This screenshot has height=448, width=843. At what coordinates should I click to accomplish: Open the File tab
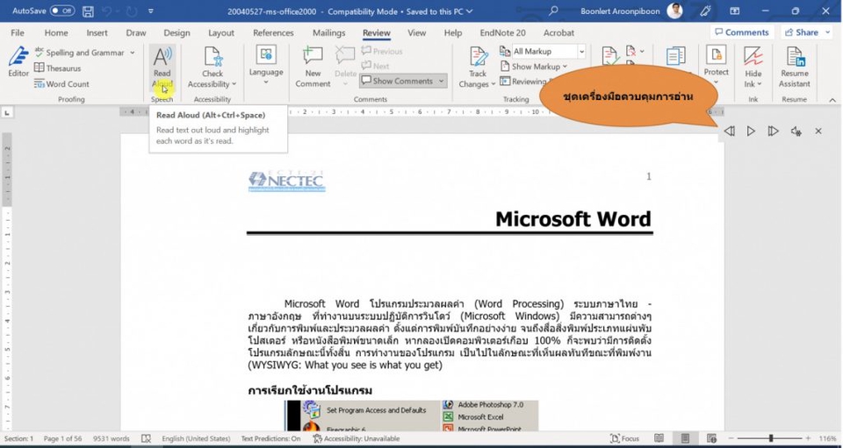pos(18,32)
